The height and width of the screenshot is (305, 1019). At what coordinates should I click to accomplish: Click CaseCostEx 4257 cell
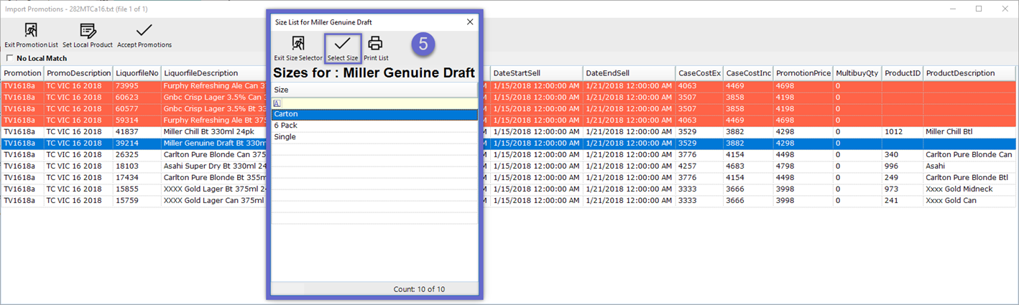[699, 166]
